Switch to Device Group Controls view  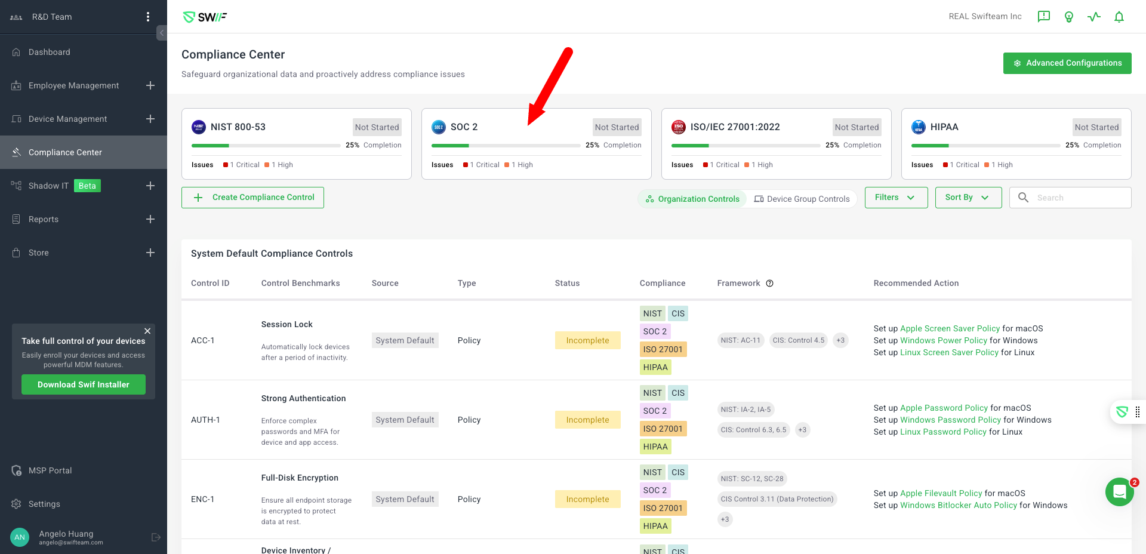802,199
